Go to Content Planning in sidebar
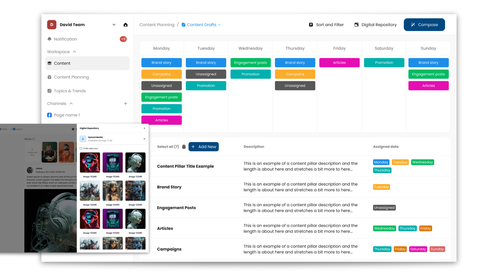This screenshot has width=498, height=280. click(71, 77)
